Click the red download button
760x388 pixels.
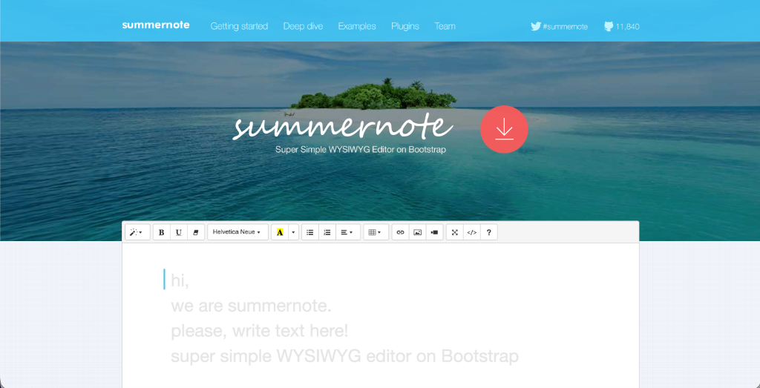pyautogui.click(x=504, y=129)
